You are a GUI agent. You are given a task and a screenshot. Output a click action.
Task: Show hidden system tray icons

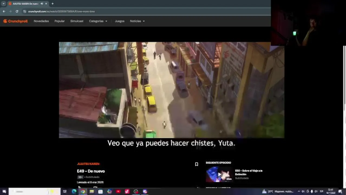click(299, 191)
